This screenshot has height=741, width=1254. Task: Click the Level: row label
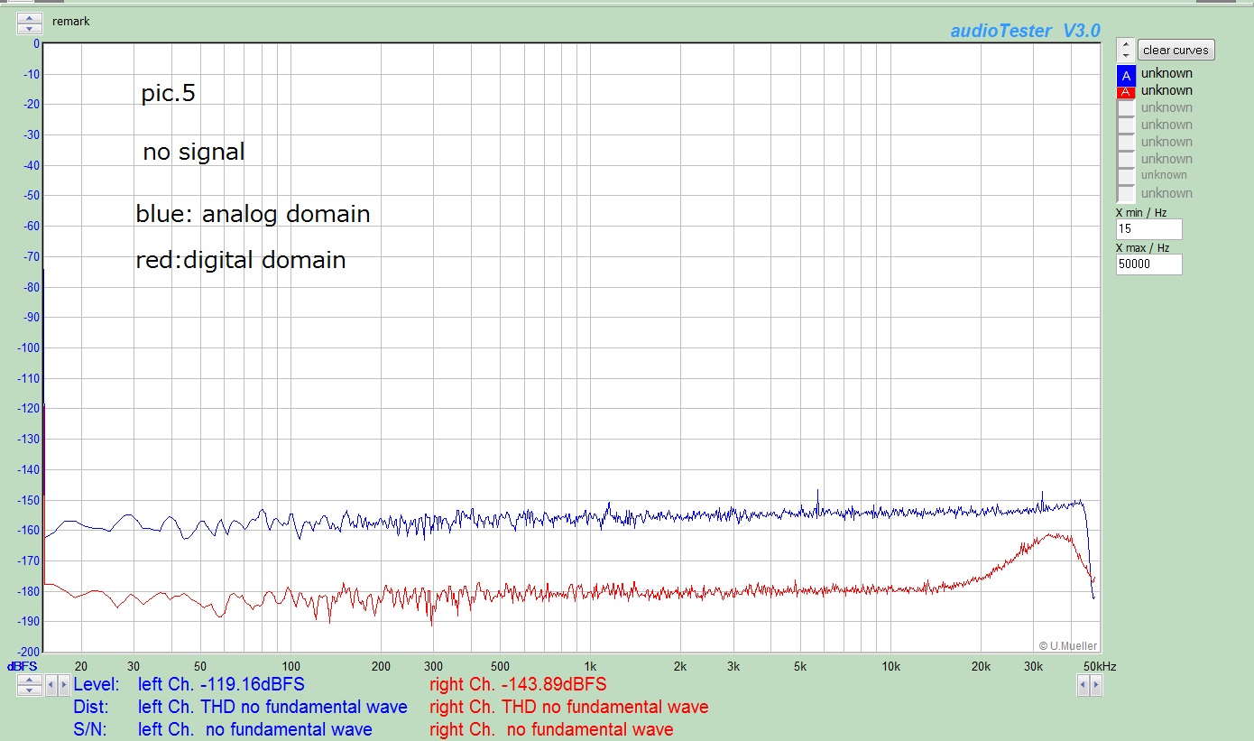[97, 685]
